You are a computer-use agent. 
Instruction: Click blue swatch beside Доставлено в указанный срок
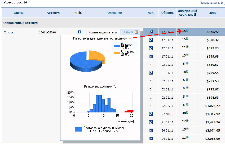click(x=78, y=129)
